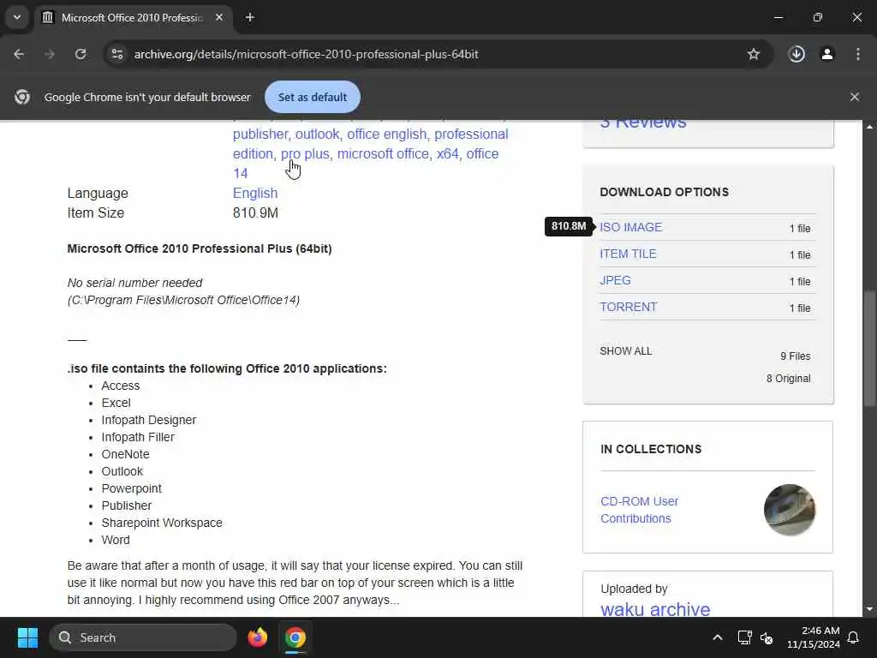Open the notifications bell icon
Image resolution: width=877 pixels, height=658 pixels.
point(854,637)
